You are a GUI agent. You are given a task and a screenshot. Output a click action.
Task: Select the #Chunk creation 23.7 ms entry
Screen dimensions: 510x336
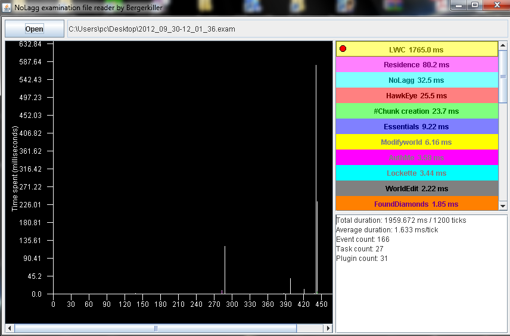(416, 111)
